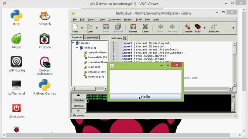The width and height of the screenshot is (248, 139).
Task: Select prepareUI [39] in symbols tree
Action: point(95,72)
